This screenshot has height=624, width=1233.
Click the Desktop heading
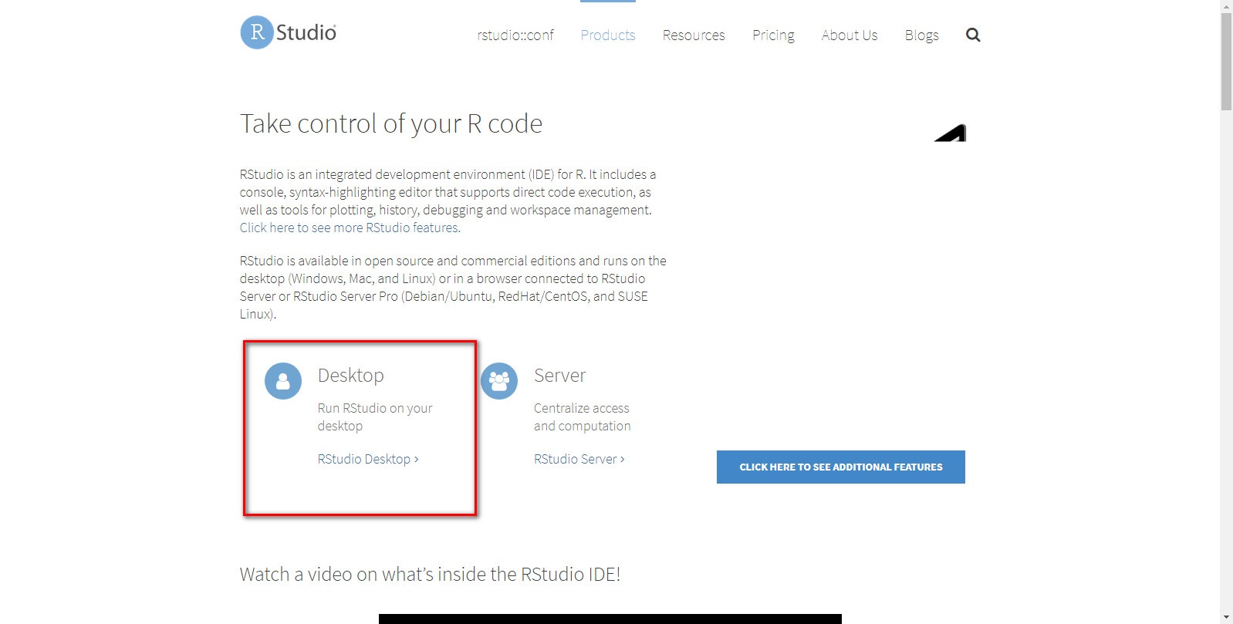[351, 376]
